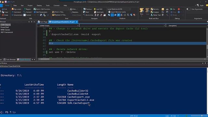Switch to Tools Browser panel tab
This screenshot has height=117, width=208.
pos(9,59)
